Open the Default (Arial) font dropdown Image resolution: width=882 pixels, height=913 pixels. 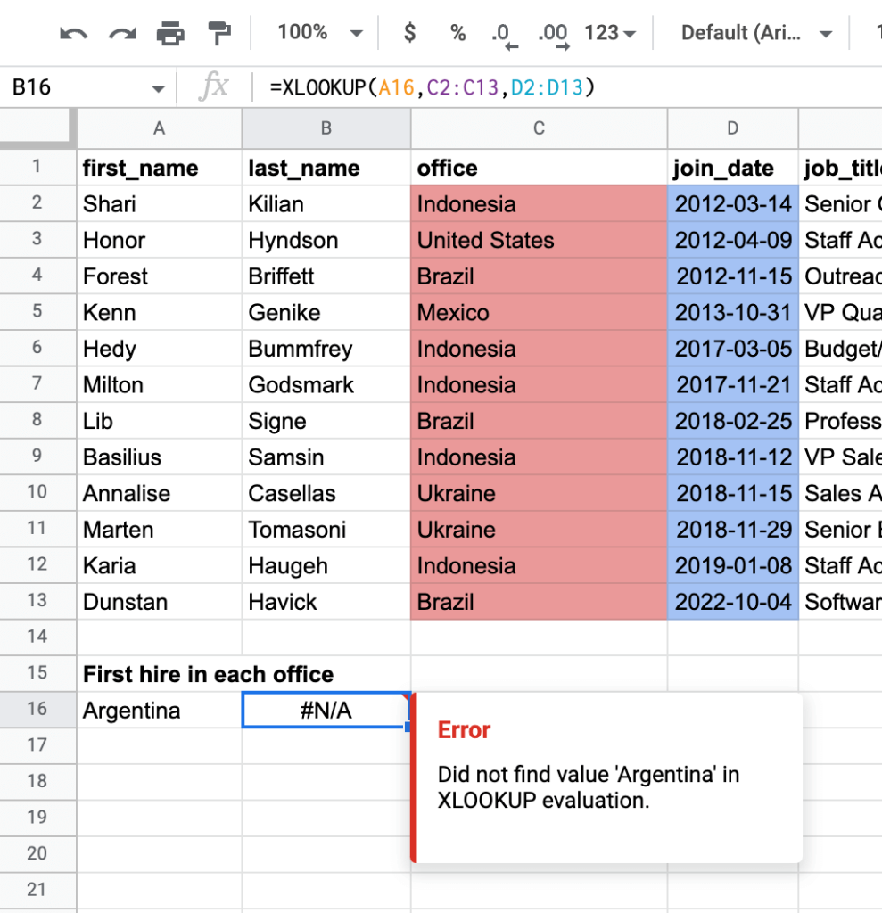tap(756, 33)
